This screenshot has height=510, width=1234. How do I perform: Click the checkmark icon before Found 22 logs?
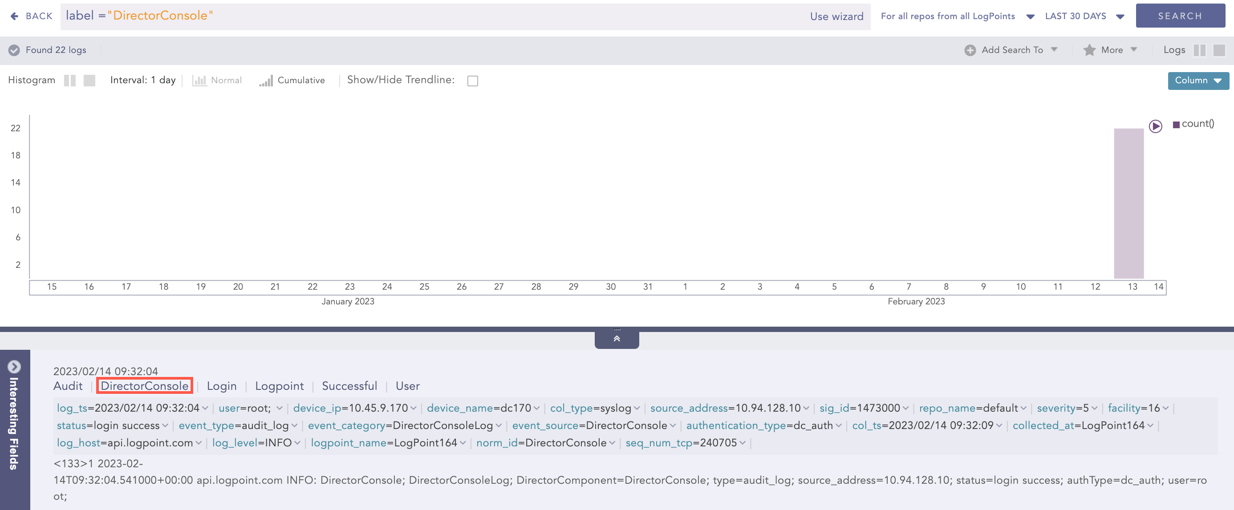click(x=15, y=49)
